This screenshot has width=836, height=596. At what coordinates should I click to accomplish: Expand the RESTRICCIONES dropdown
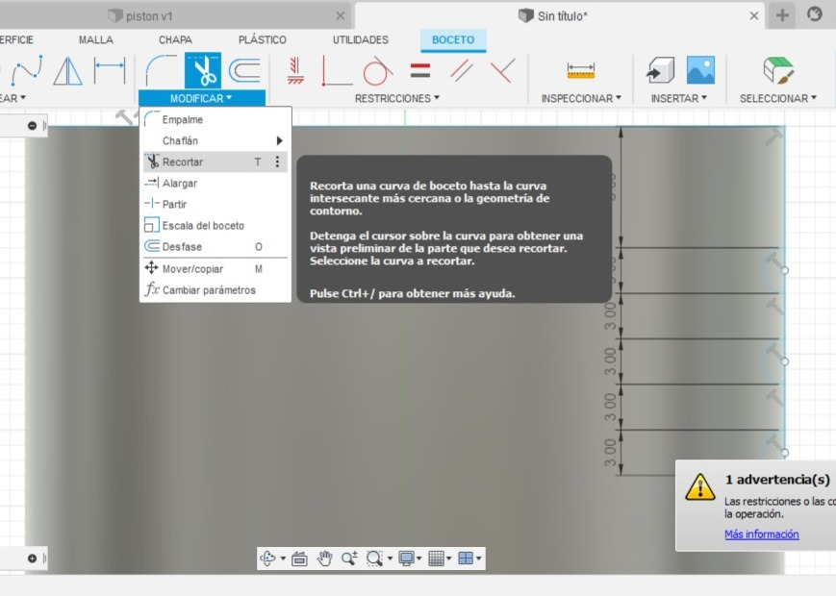tap(397, 99)
